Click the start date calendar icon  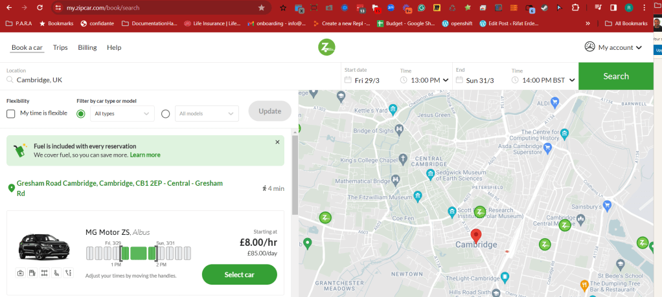point(348,80)
